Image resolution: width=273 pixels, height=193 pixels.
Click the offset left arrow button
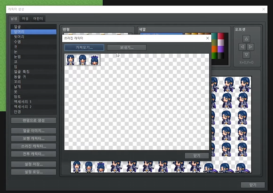(x=242, y=47)
